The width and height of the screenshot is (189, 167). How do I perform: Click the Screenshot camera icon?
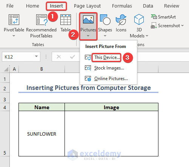coord(154,25)
